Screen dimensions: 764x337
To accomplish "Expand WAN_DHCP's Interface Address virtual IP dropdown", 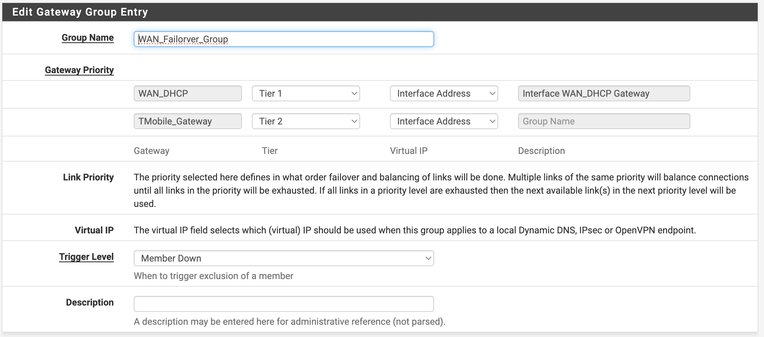I will point(444,93).
